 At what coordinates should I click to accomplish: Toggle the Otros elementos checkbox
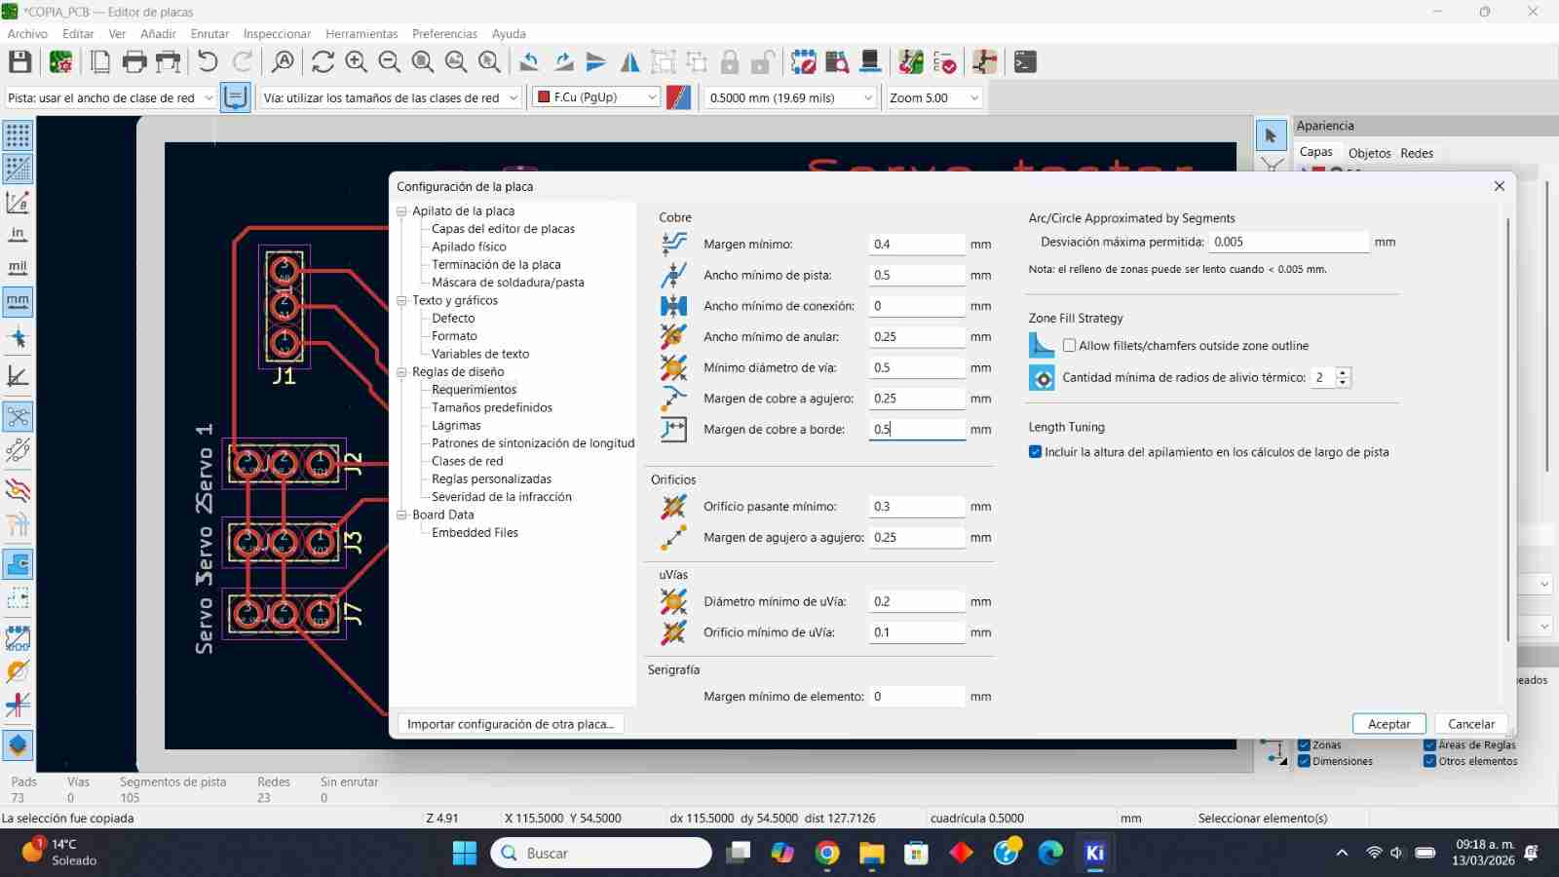click(x=1430, y=762)
